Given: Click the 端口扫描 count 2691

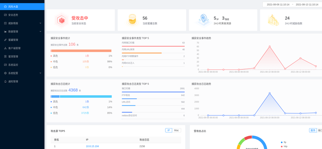Looking at the screenshot, I should (x=182, y=88).
